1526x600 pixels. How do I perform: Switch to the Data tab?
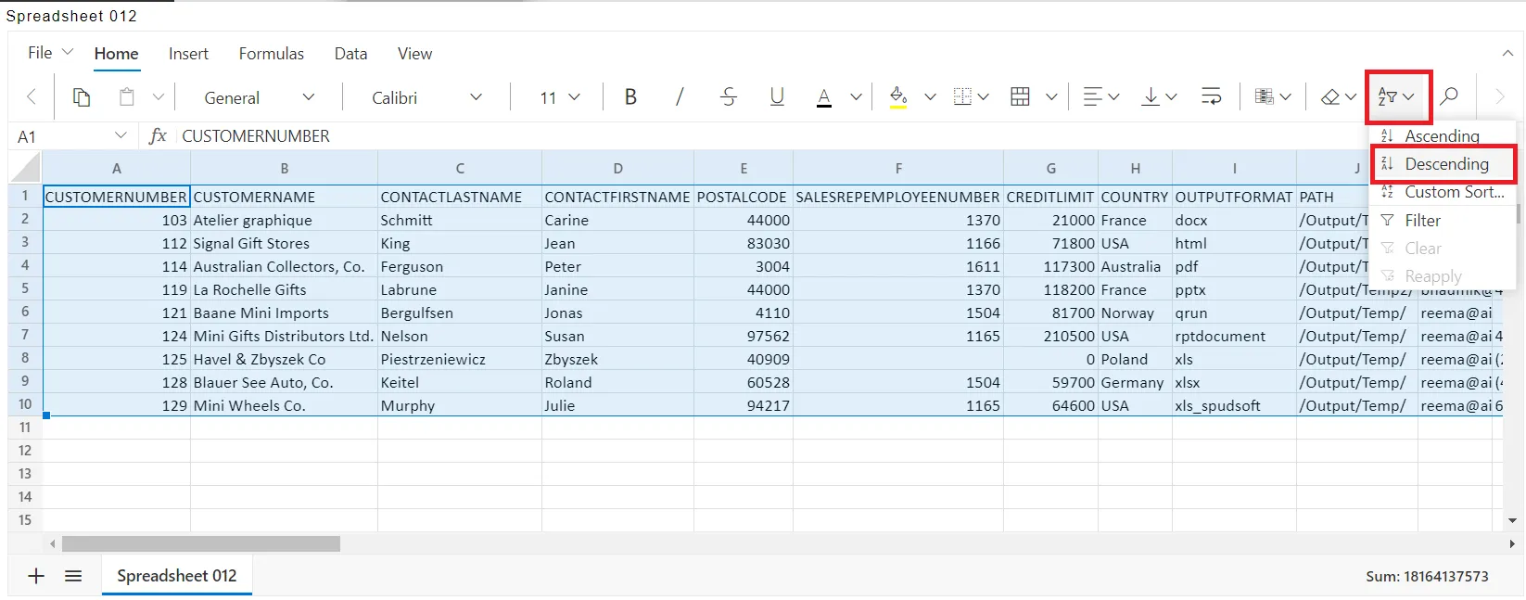click(x=350, y=54)
